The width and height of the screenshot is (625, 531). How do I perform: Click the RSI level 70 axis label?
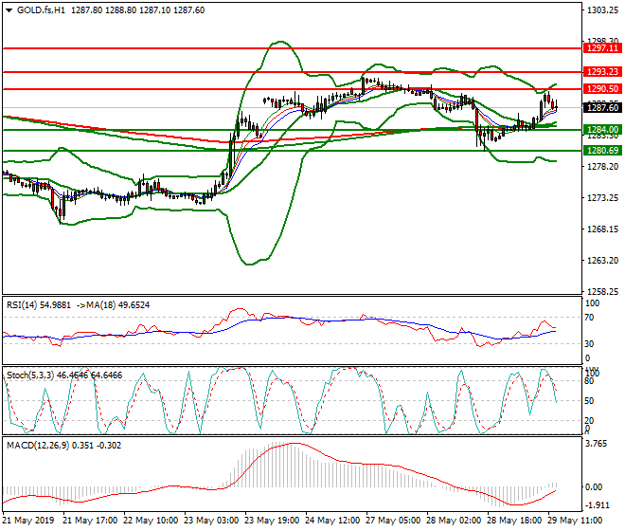click(589, 318)
